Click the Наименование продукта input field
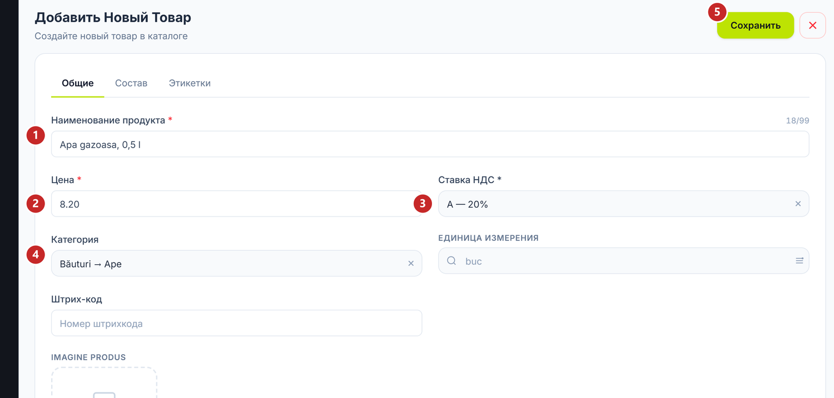 click(x=430, y=144)
